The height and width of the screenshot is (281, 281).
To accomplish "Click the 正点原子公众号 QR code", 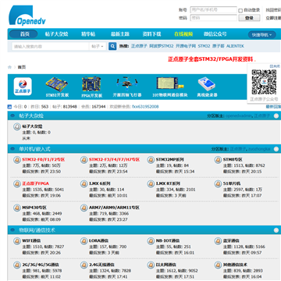I will (x=264, y=82).
